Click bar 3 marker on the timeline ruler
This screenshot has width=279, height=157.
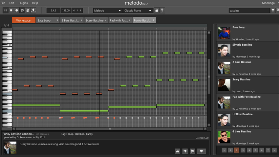(108, 29)
